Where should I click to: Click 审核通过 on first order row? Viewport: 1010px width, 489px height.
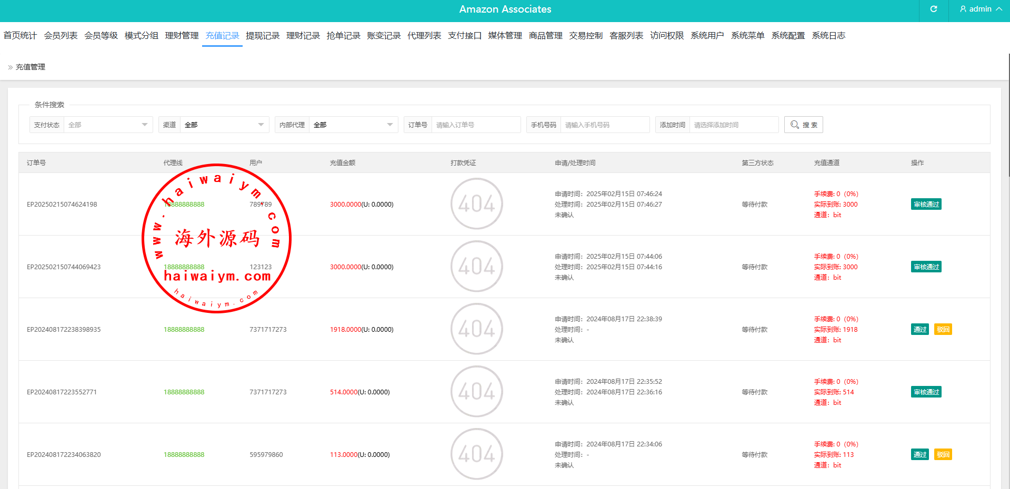[926, 205]
